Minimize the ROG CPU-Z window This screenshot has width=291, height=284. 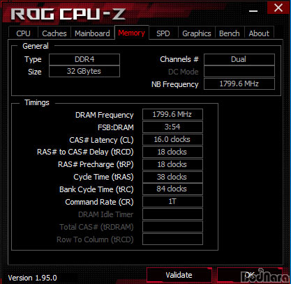click(253, 11)
